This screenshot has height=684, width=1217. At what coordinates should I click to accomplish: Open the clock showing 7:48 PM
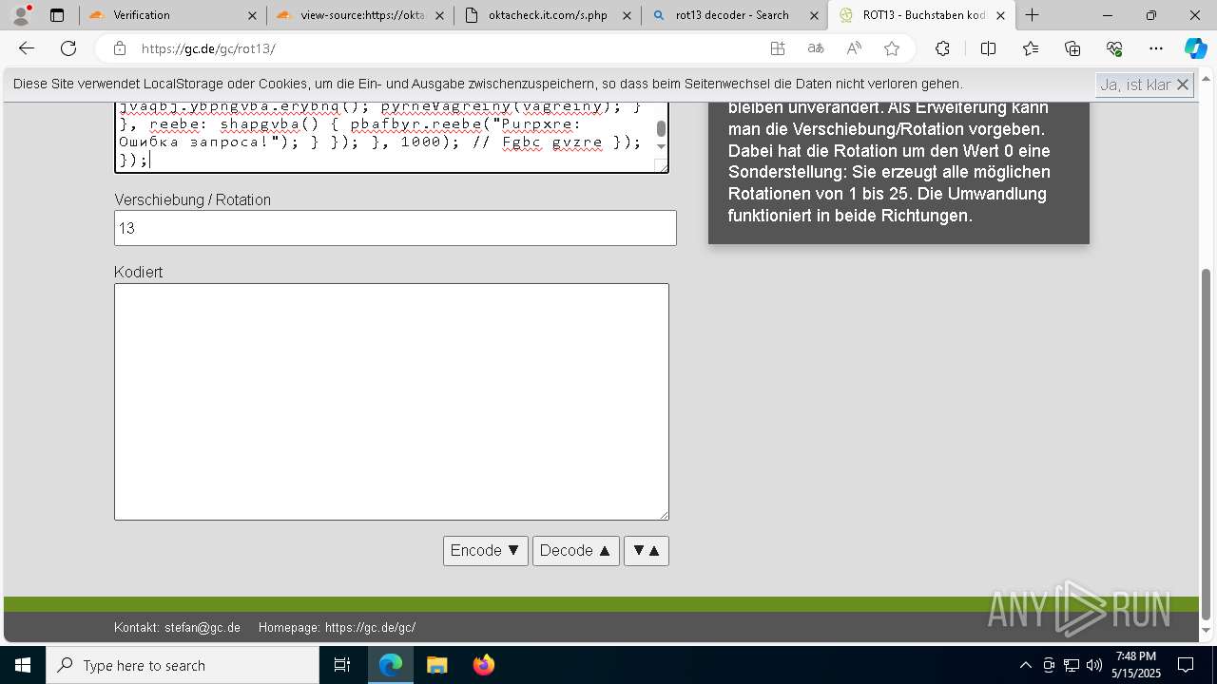1136,665
